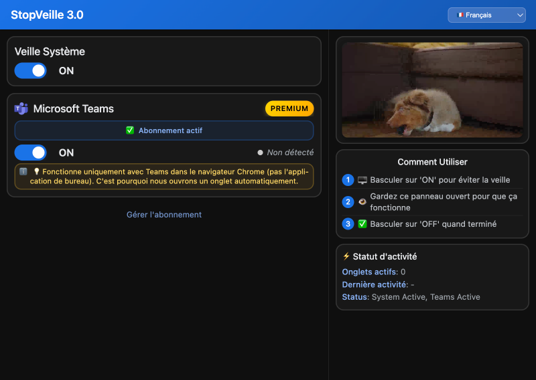Image resolution: width=536 pixels, height=380 pixels.
Task: Click the StopVeille 3.0 title
Action: [x=47, y=15]
